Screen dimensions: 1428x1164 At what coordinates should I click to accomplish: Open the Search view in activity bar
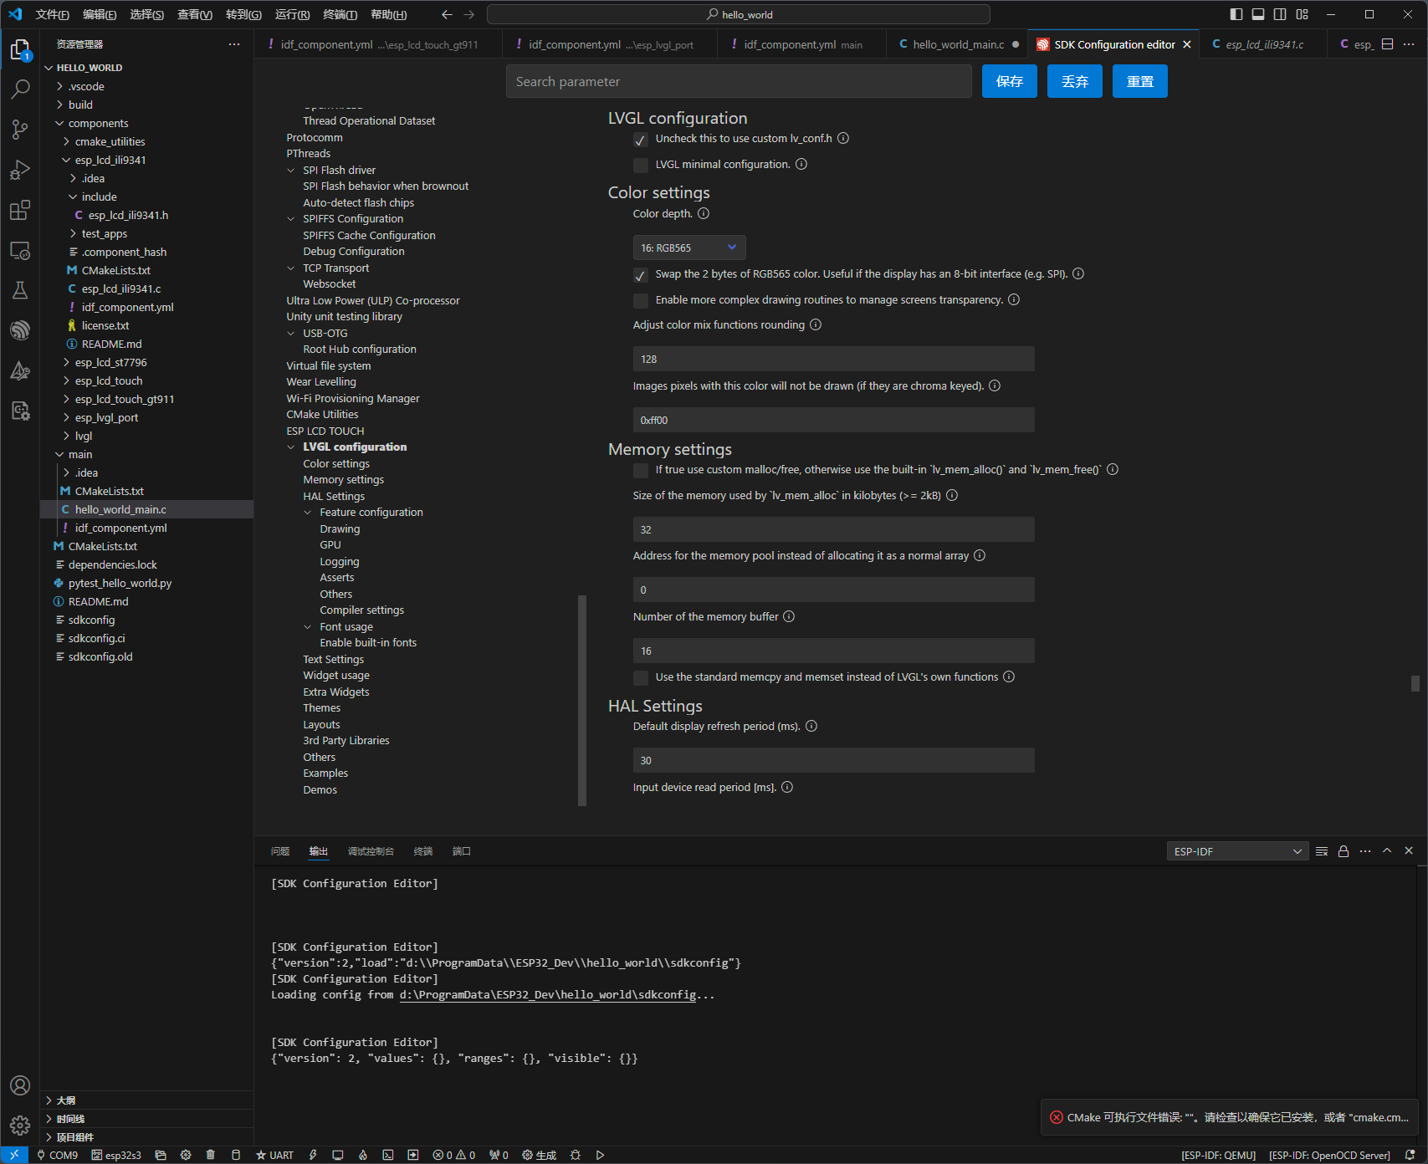[20, 89]
